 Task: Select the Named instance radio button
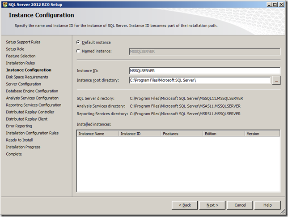point(79,51)
